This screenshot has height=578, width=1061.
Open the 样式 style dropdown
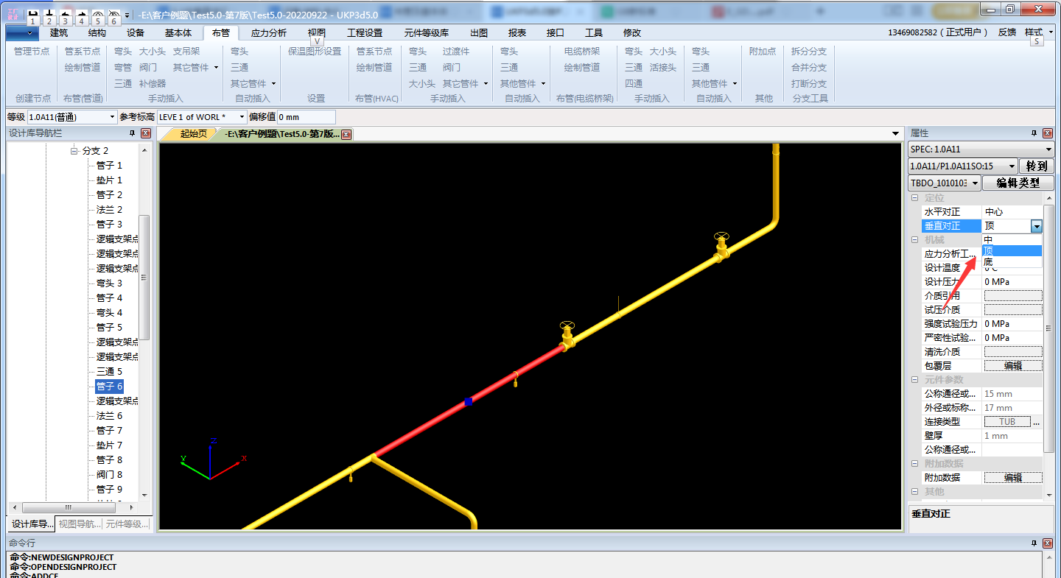pos(1037,32)
